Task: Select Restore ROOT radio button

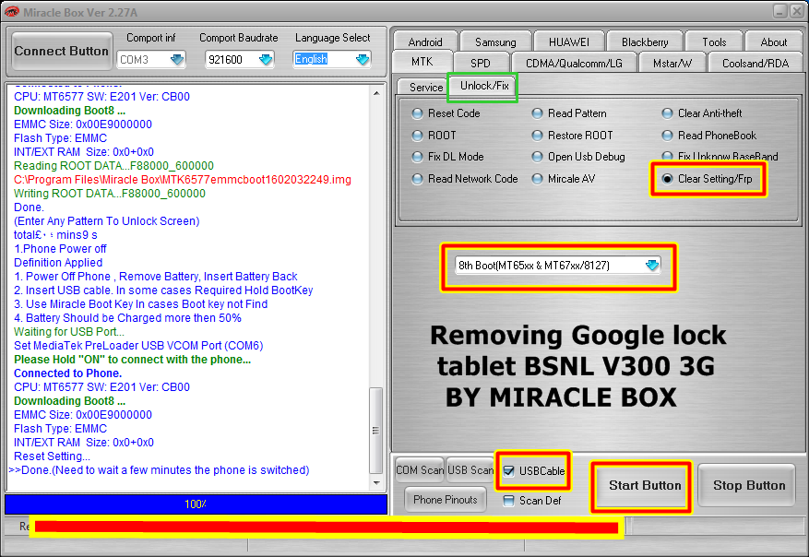Action: (537, 136)
